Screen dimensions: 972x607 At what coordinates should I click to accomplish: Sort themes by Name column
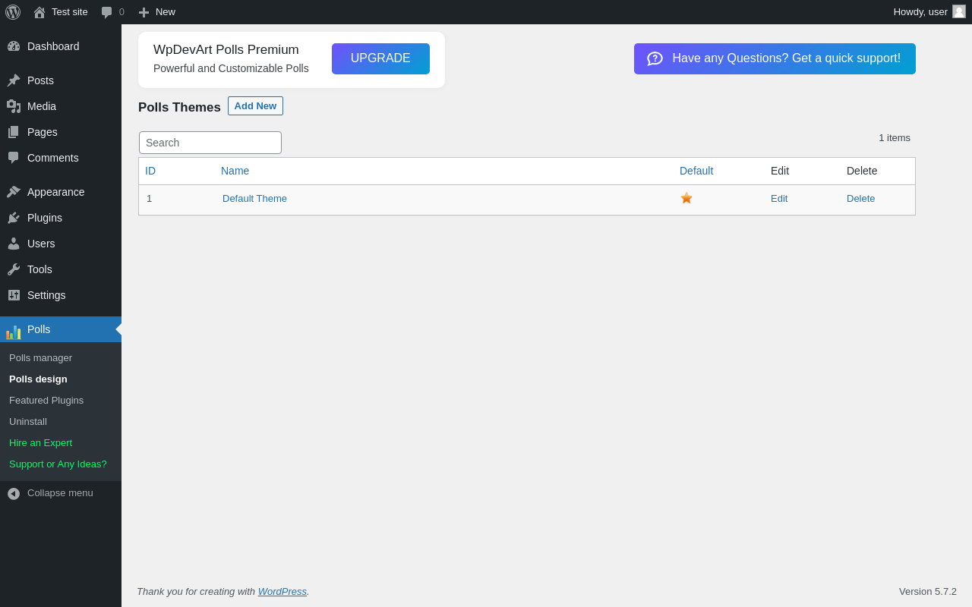point(235,171)
